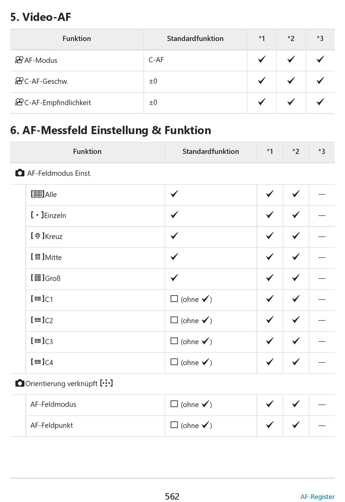This screenshot has height=502, width=345.
Task: Click the Mitte mid-size target icon
Action: pyautogui.click(x=37, y=257)
